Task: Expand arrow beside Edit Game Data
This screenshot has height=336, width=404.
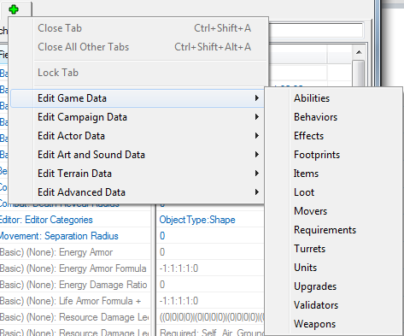Action: [x=257, y=98]
